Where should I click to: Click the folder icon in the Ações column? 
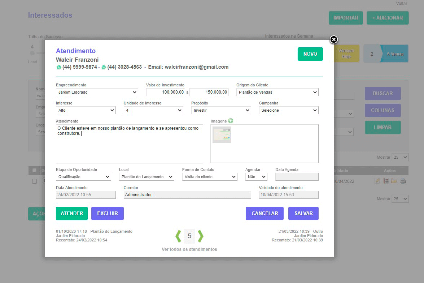(x=394, y=181)
